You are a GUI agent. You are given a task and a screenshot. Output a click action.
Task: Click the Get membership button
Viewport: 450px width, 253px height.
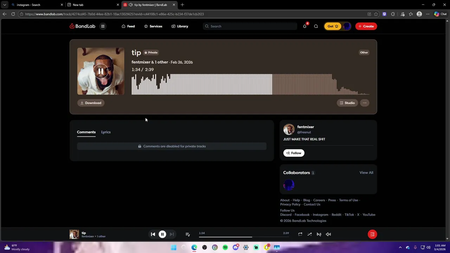pyautogui.click(x=333, y=26)
